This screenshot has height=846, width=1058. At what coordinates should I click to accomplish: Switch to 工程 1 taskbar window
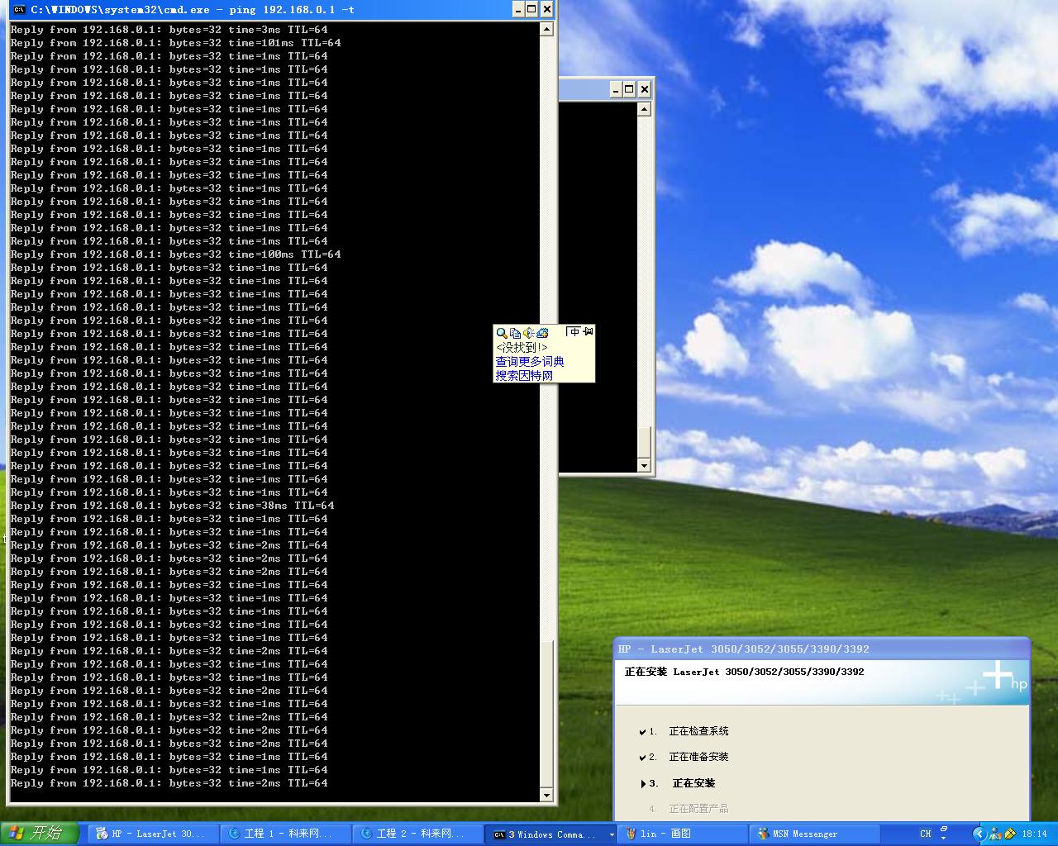point(285,834)
